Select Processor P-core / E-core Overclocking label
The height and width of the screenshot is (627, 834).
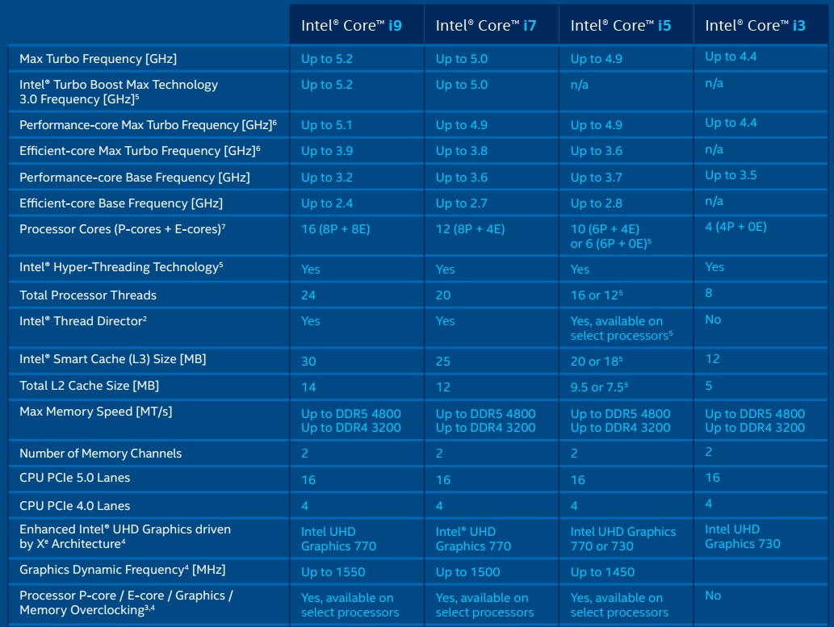pos(126,603)
